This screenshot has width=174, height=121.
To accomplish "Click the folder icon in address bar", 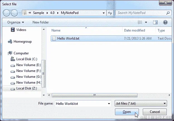I will 25,13.
